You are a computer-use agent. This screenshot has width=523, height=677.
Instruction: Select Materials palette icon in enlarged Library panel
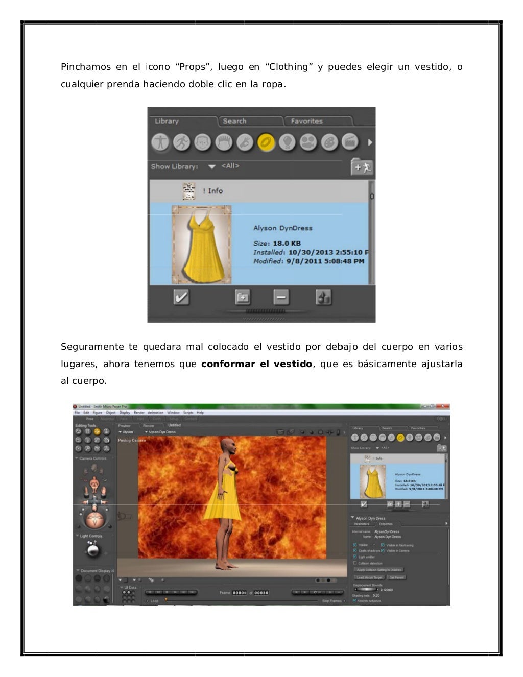(329, 142)
